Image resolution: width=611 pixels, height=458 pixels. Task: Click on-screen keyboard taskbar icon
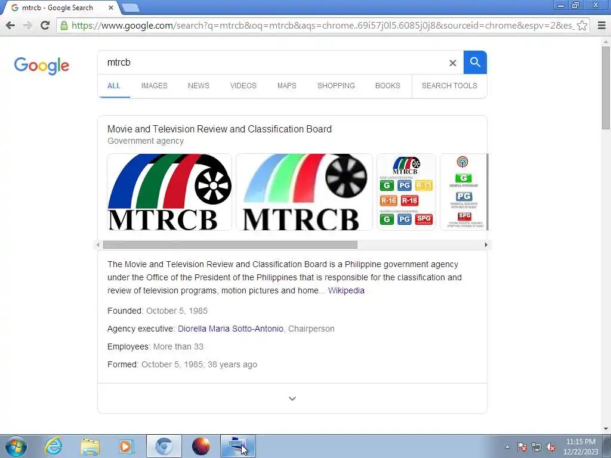point(237,446)
